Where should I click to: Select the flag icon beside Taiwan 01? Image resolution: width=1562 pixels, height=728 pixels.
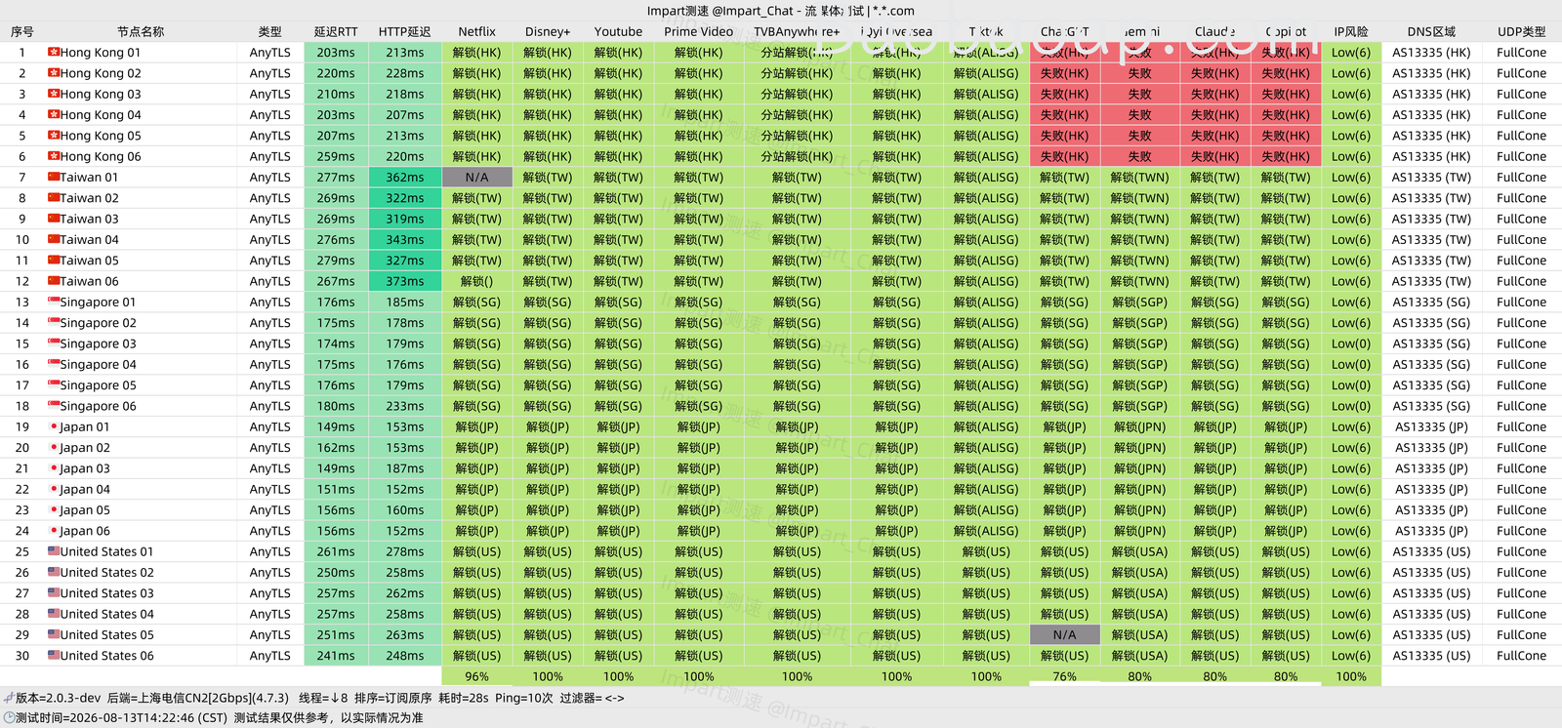[x=54, y=177]
